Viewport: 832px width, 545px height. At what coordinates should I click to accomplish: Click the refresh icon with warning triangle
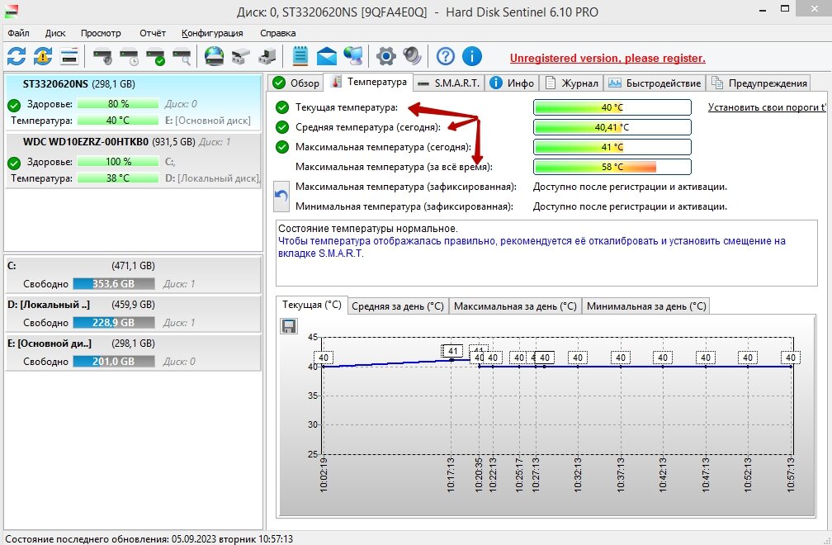(x=42, y=55)
